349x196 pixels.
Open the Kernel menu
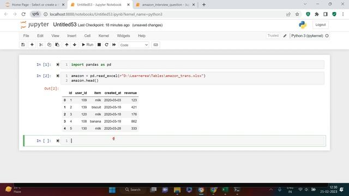click(104, 36)
